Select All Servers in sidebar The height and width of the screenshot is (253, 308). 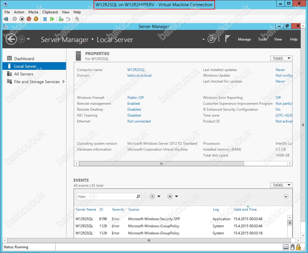[x=34, y=74]
